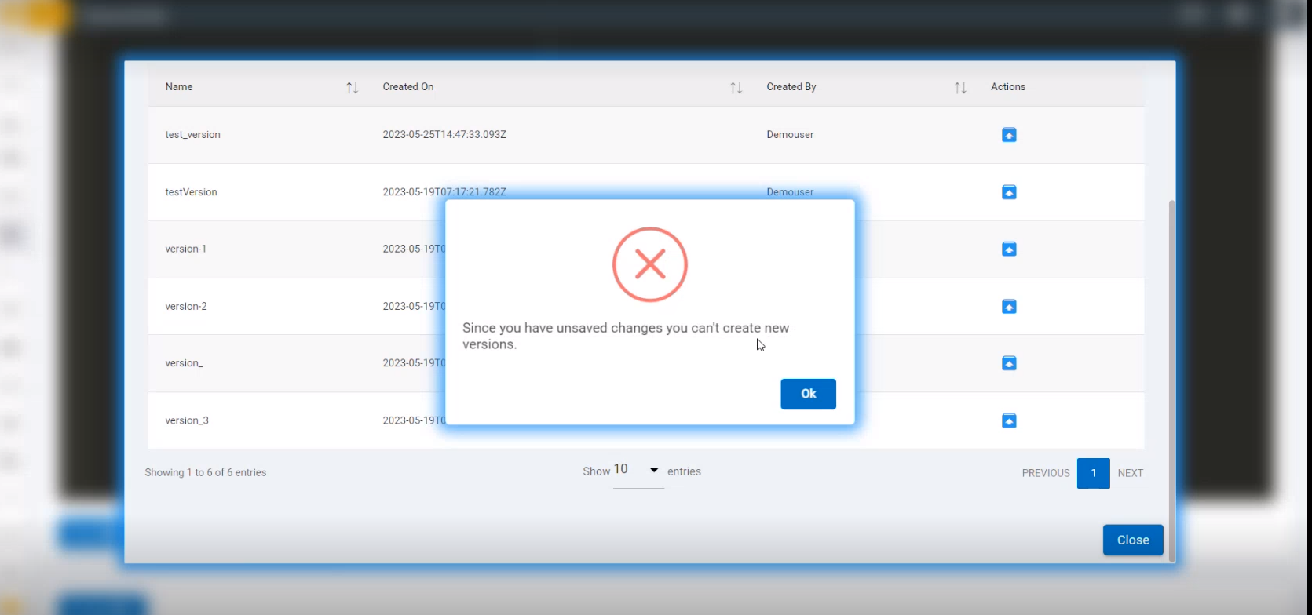Click the Name column header text
This screenshot has width=1312, height=615.
(x=179, y=87)
